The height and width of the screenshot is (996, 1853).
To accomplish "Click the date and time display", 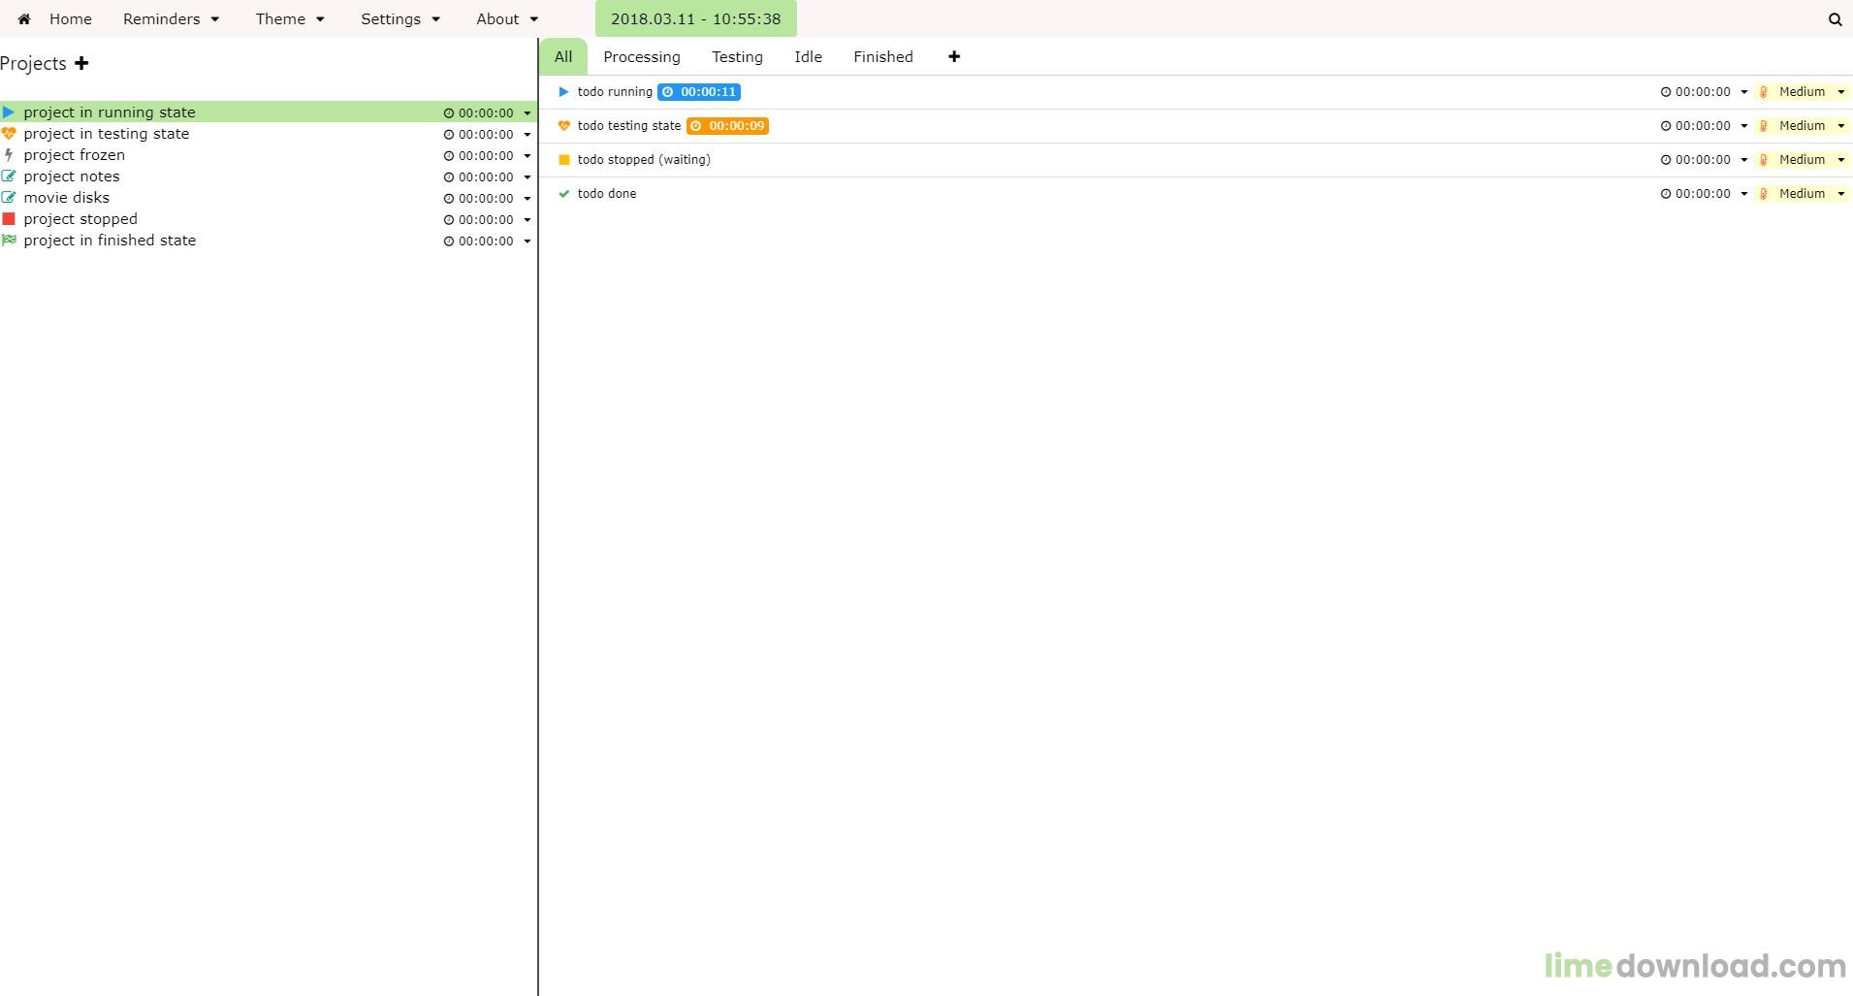I will (x=695, y=18).
